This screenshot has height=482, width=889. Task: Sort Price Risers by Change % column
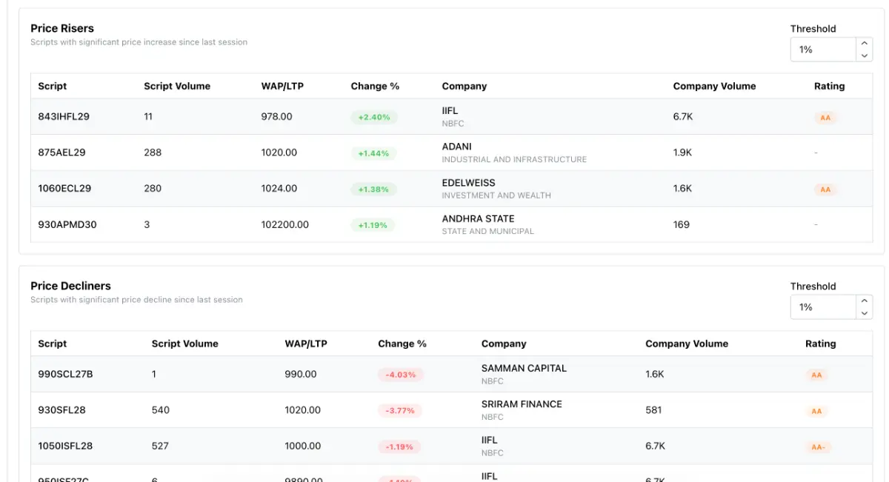click(x=375, y=86)
